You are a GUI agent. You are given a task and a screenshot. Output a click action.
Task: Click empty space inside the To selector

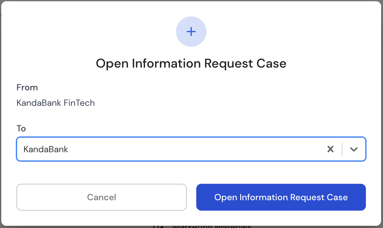pyautogui.click(x=196, y=149)
